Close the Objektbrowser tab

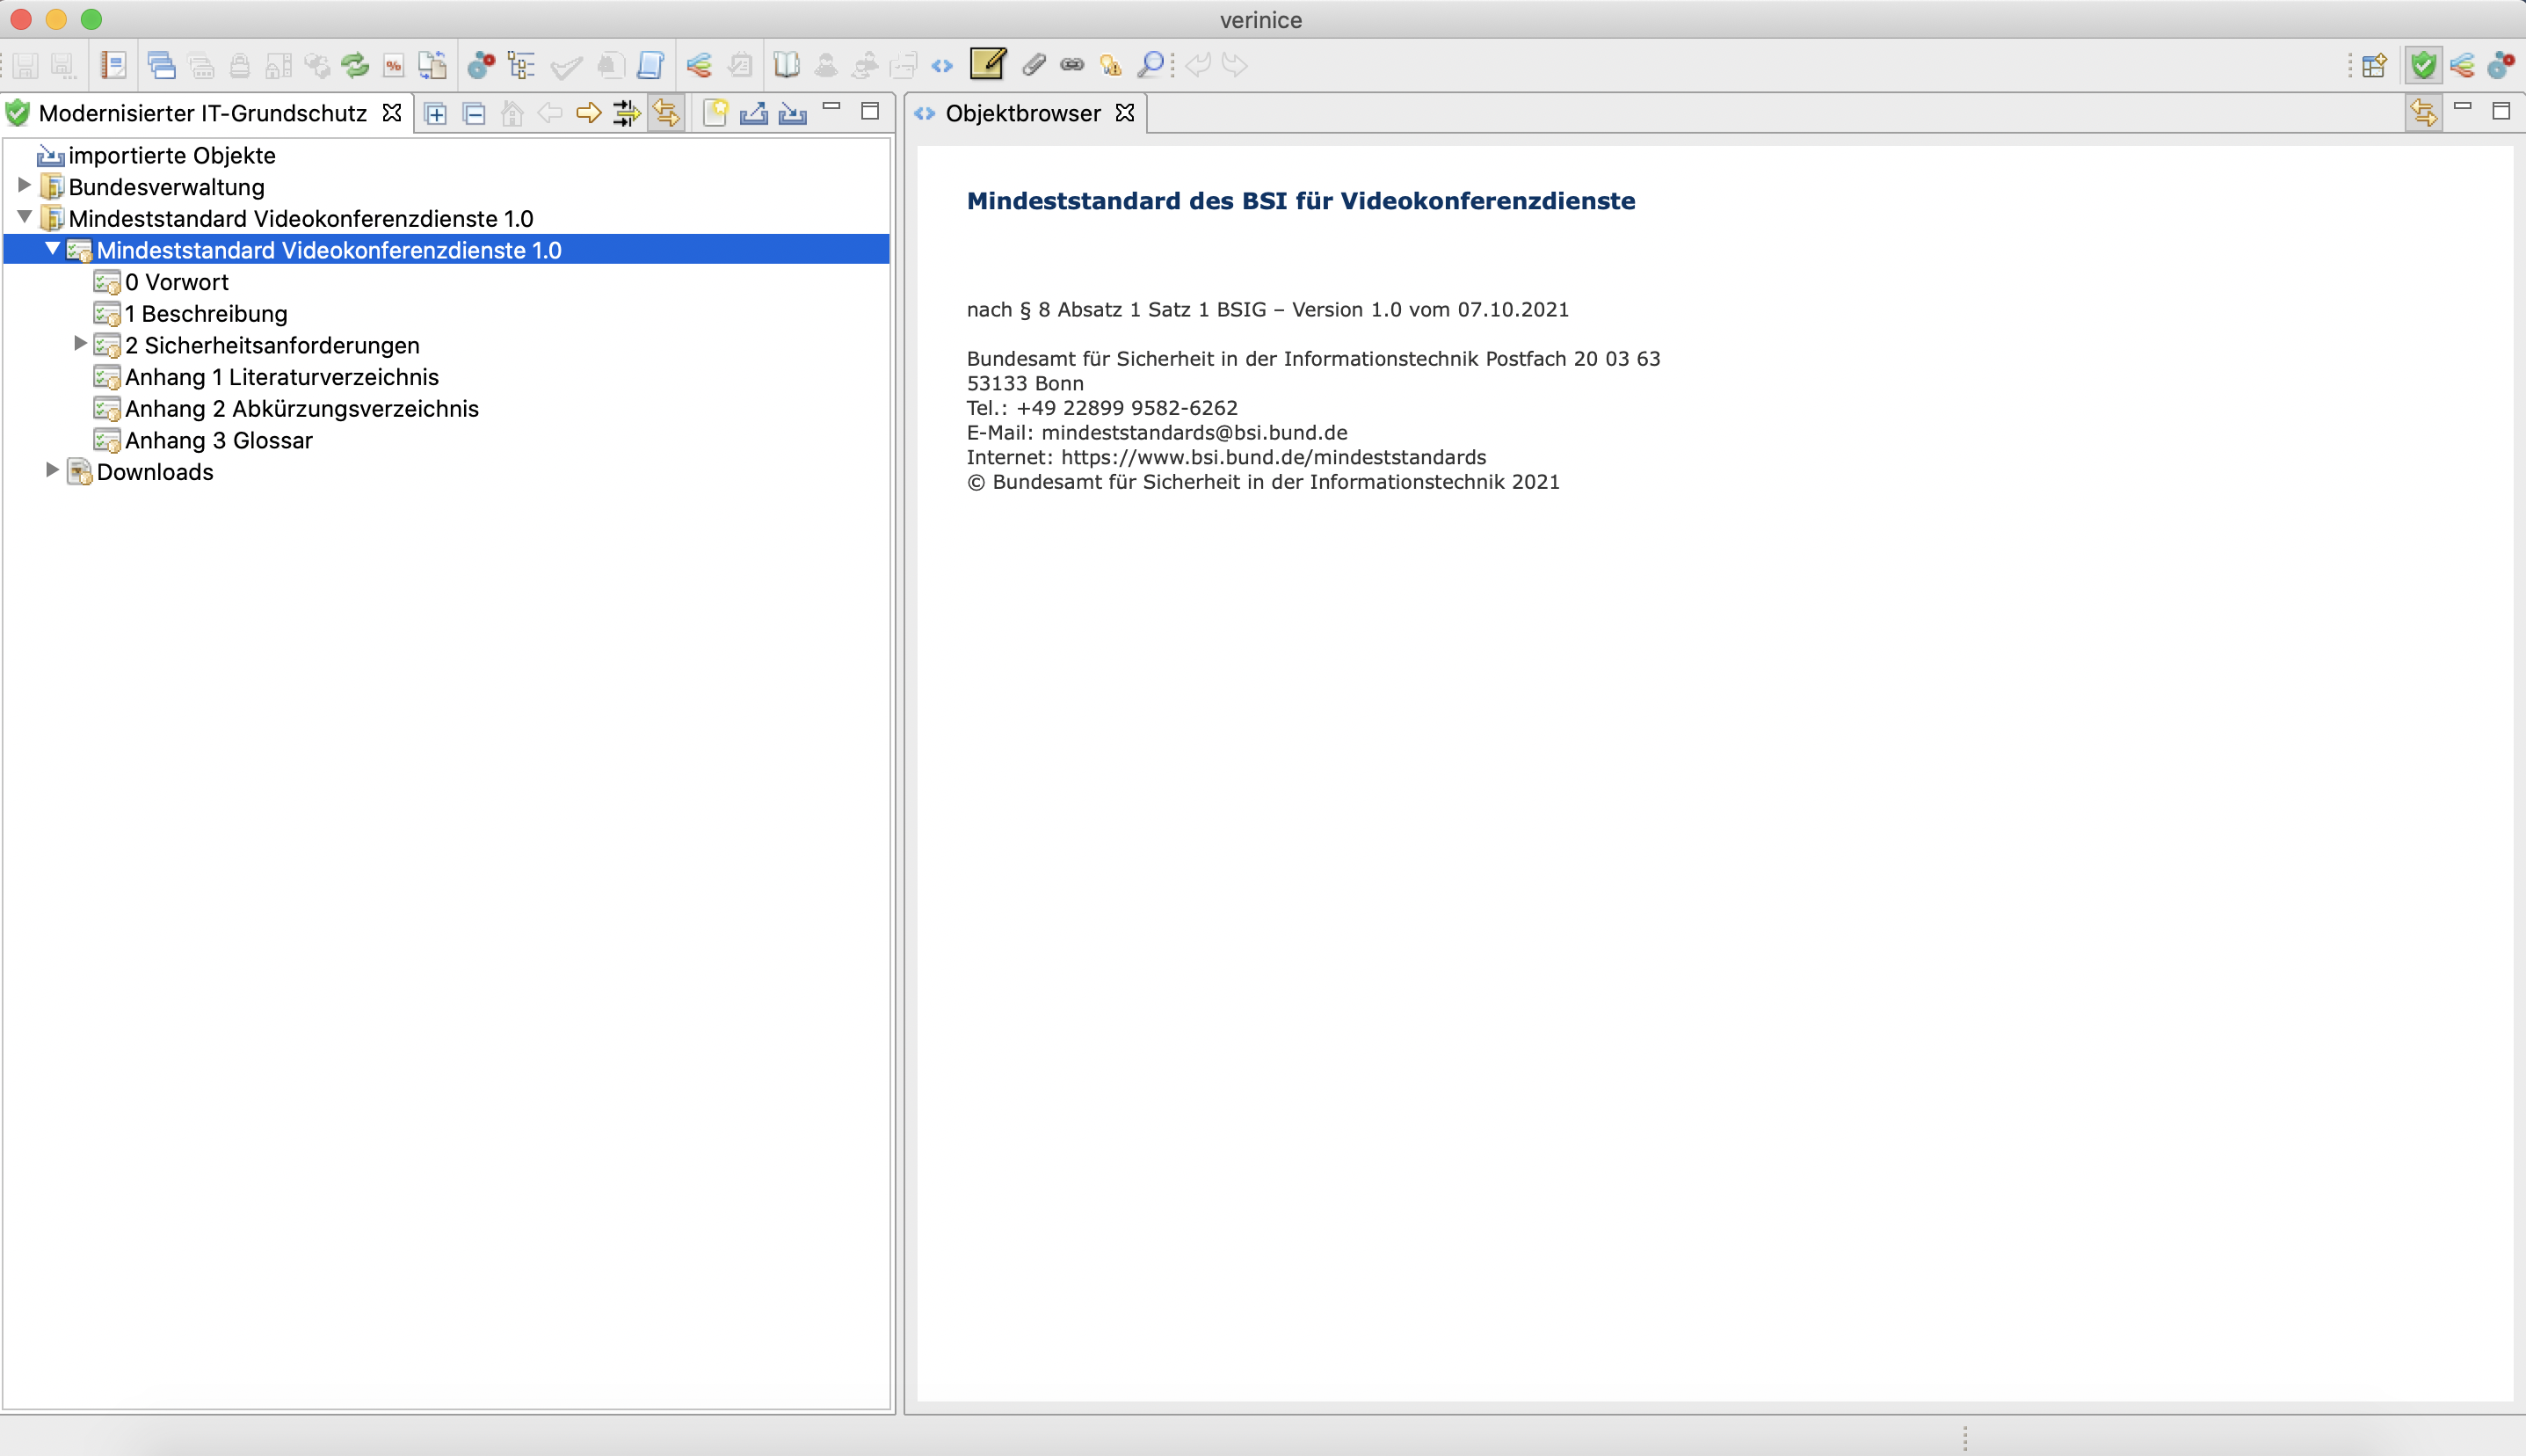tap(1126, 113)
